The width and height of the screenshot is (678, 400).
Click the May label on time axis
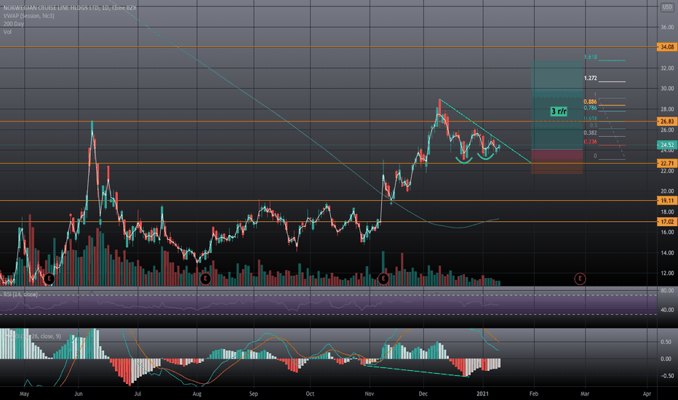pyautogui.click(x=24, y=394)
